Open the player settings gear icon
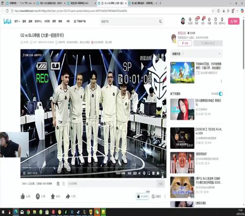This screenshot has height=216, width=245. 144,173
